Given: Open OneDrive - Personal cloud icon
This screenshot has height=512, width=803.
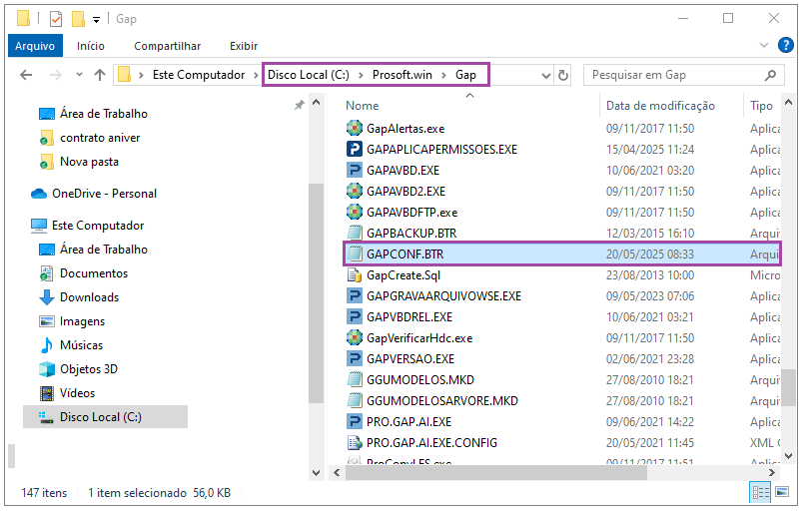Looking at the screenshot, I should coord(39,194).
